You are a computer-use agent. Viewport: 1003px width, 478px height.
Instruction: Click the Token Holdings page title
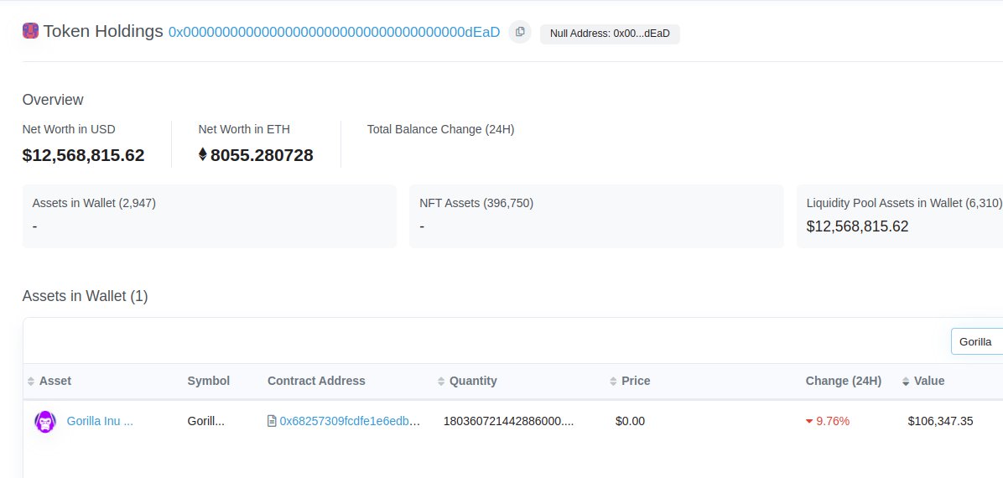103,31
